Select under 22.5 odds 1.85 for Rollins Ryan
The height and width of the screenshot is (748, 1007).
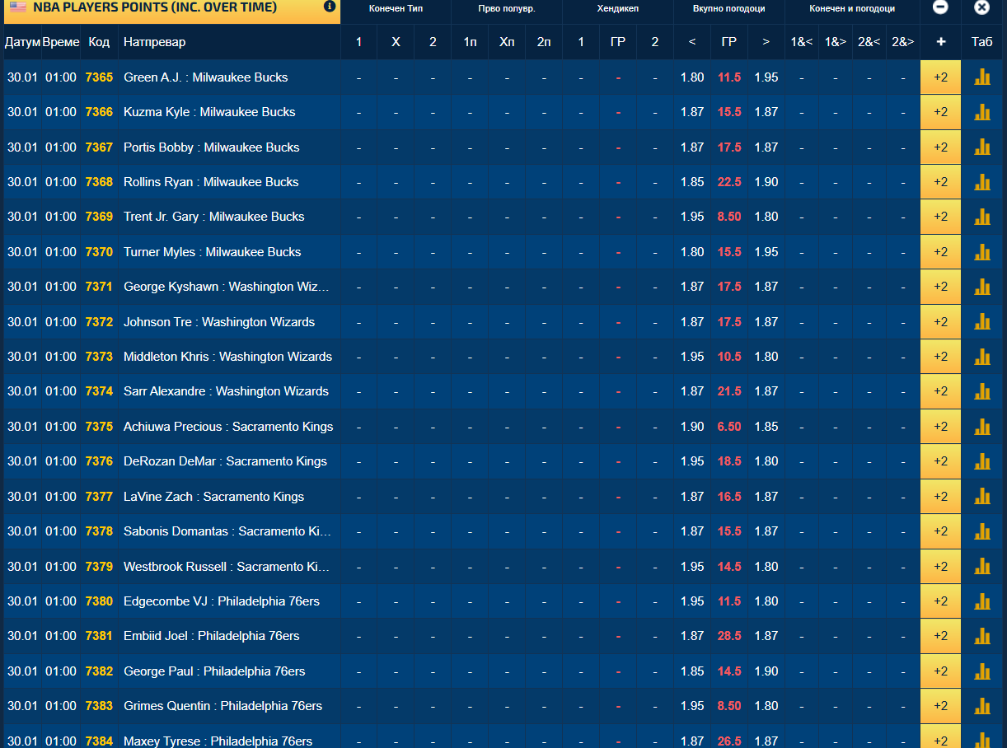(692, 182)
